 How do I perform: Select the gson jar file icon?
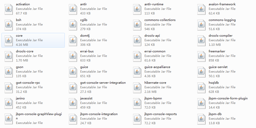pyautogui.click(x=9, y=72)
